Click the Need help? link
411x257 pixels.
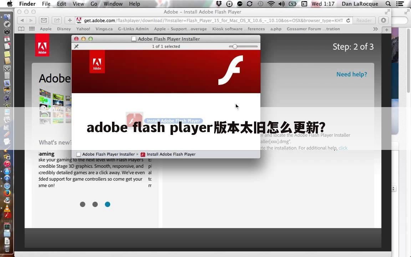pyautogui.click(x=352, y=74)
